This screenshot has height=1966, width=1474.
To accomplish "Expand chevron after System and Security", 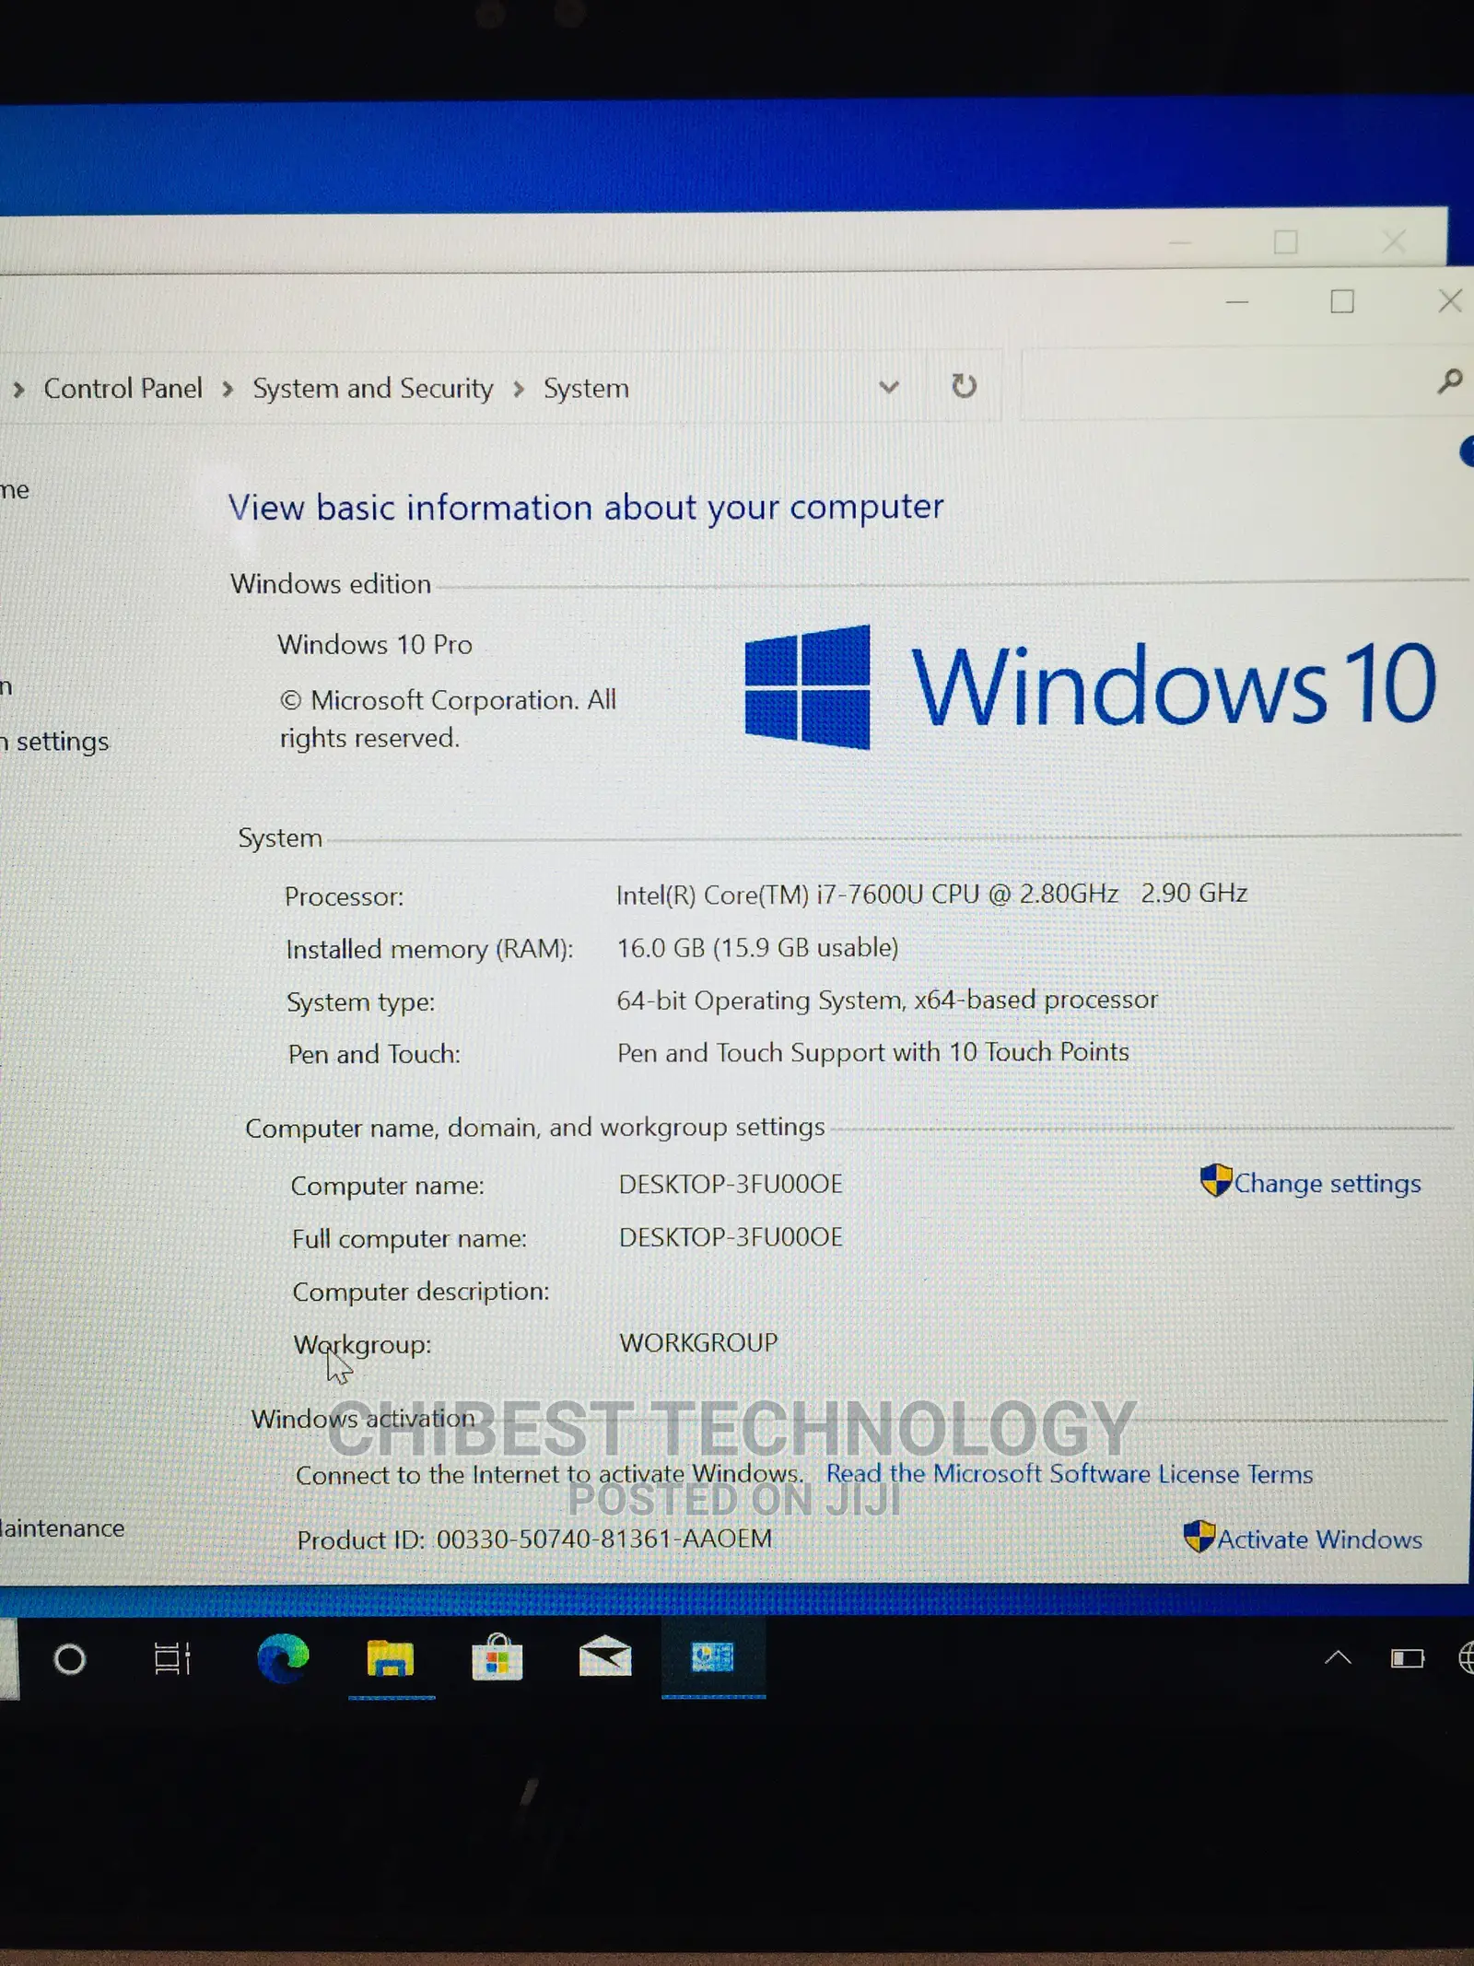I will coord(519,390).
